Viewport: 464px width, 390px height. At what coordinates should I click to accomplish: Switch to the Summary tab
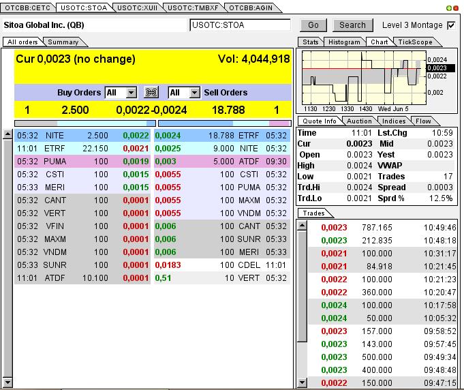pos(63,42)
